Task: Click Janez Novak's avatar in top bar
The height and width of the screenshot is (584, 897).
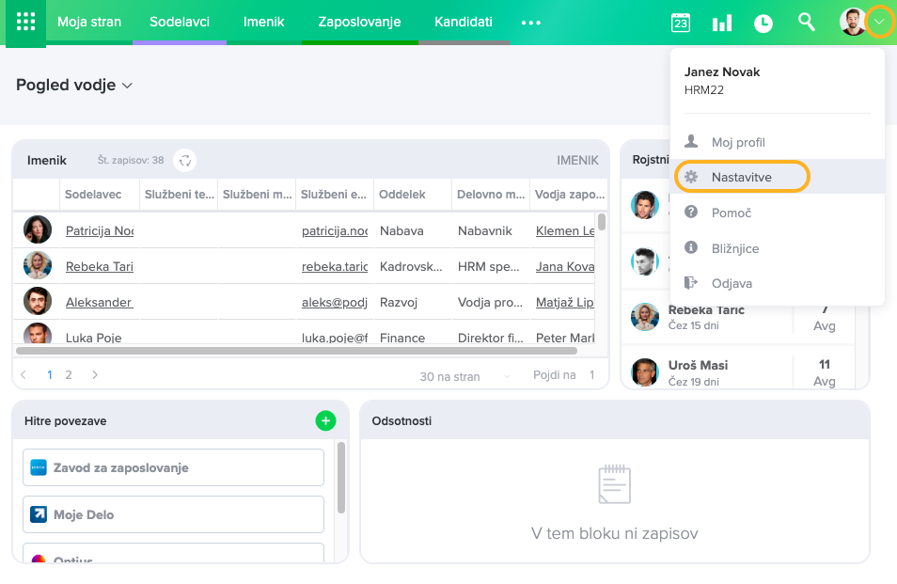Action: [x=852, y=22]
